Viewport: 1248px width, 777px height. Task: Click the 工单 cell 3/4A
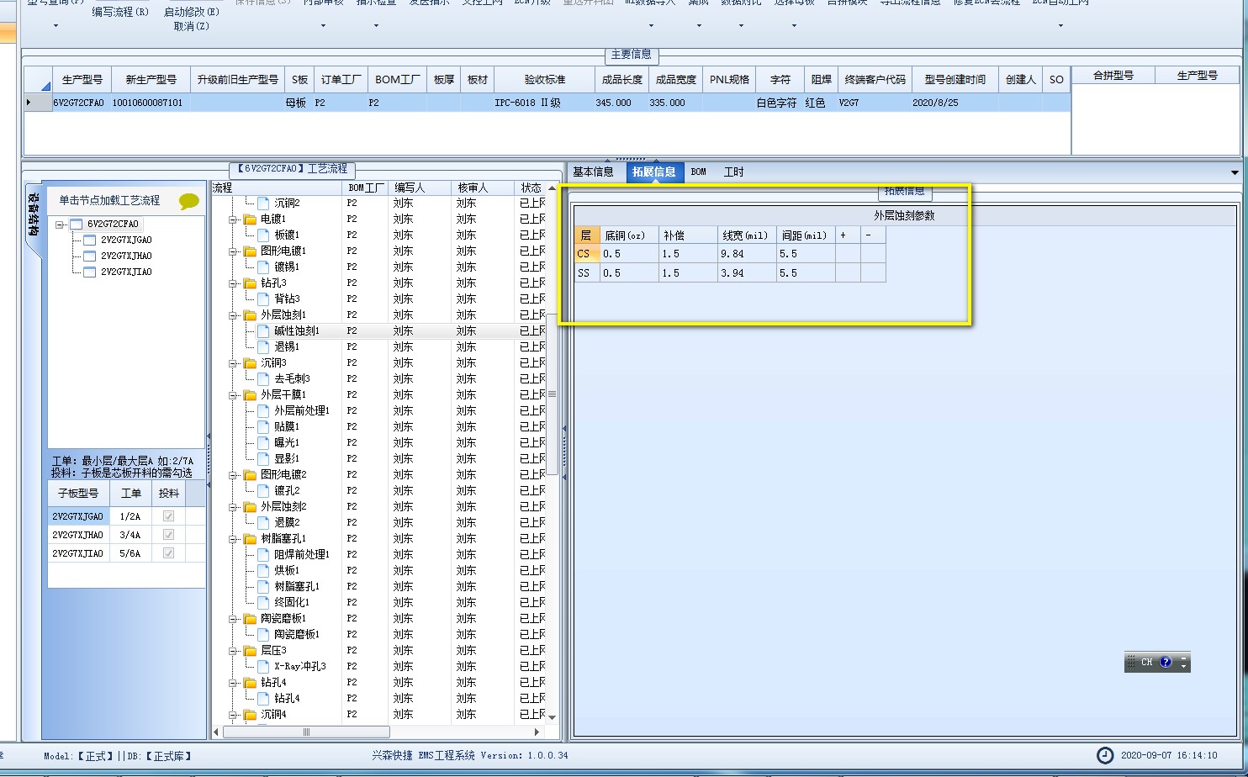click(x=131, y=535)
